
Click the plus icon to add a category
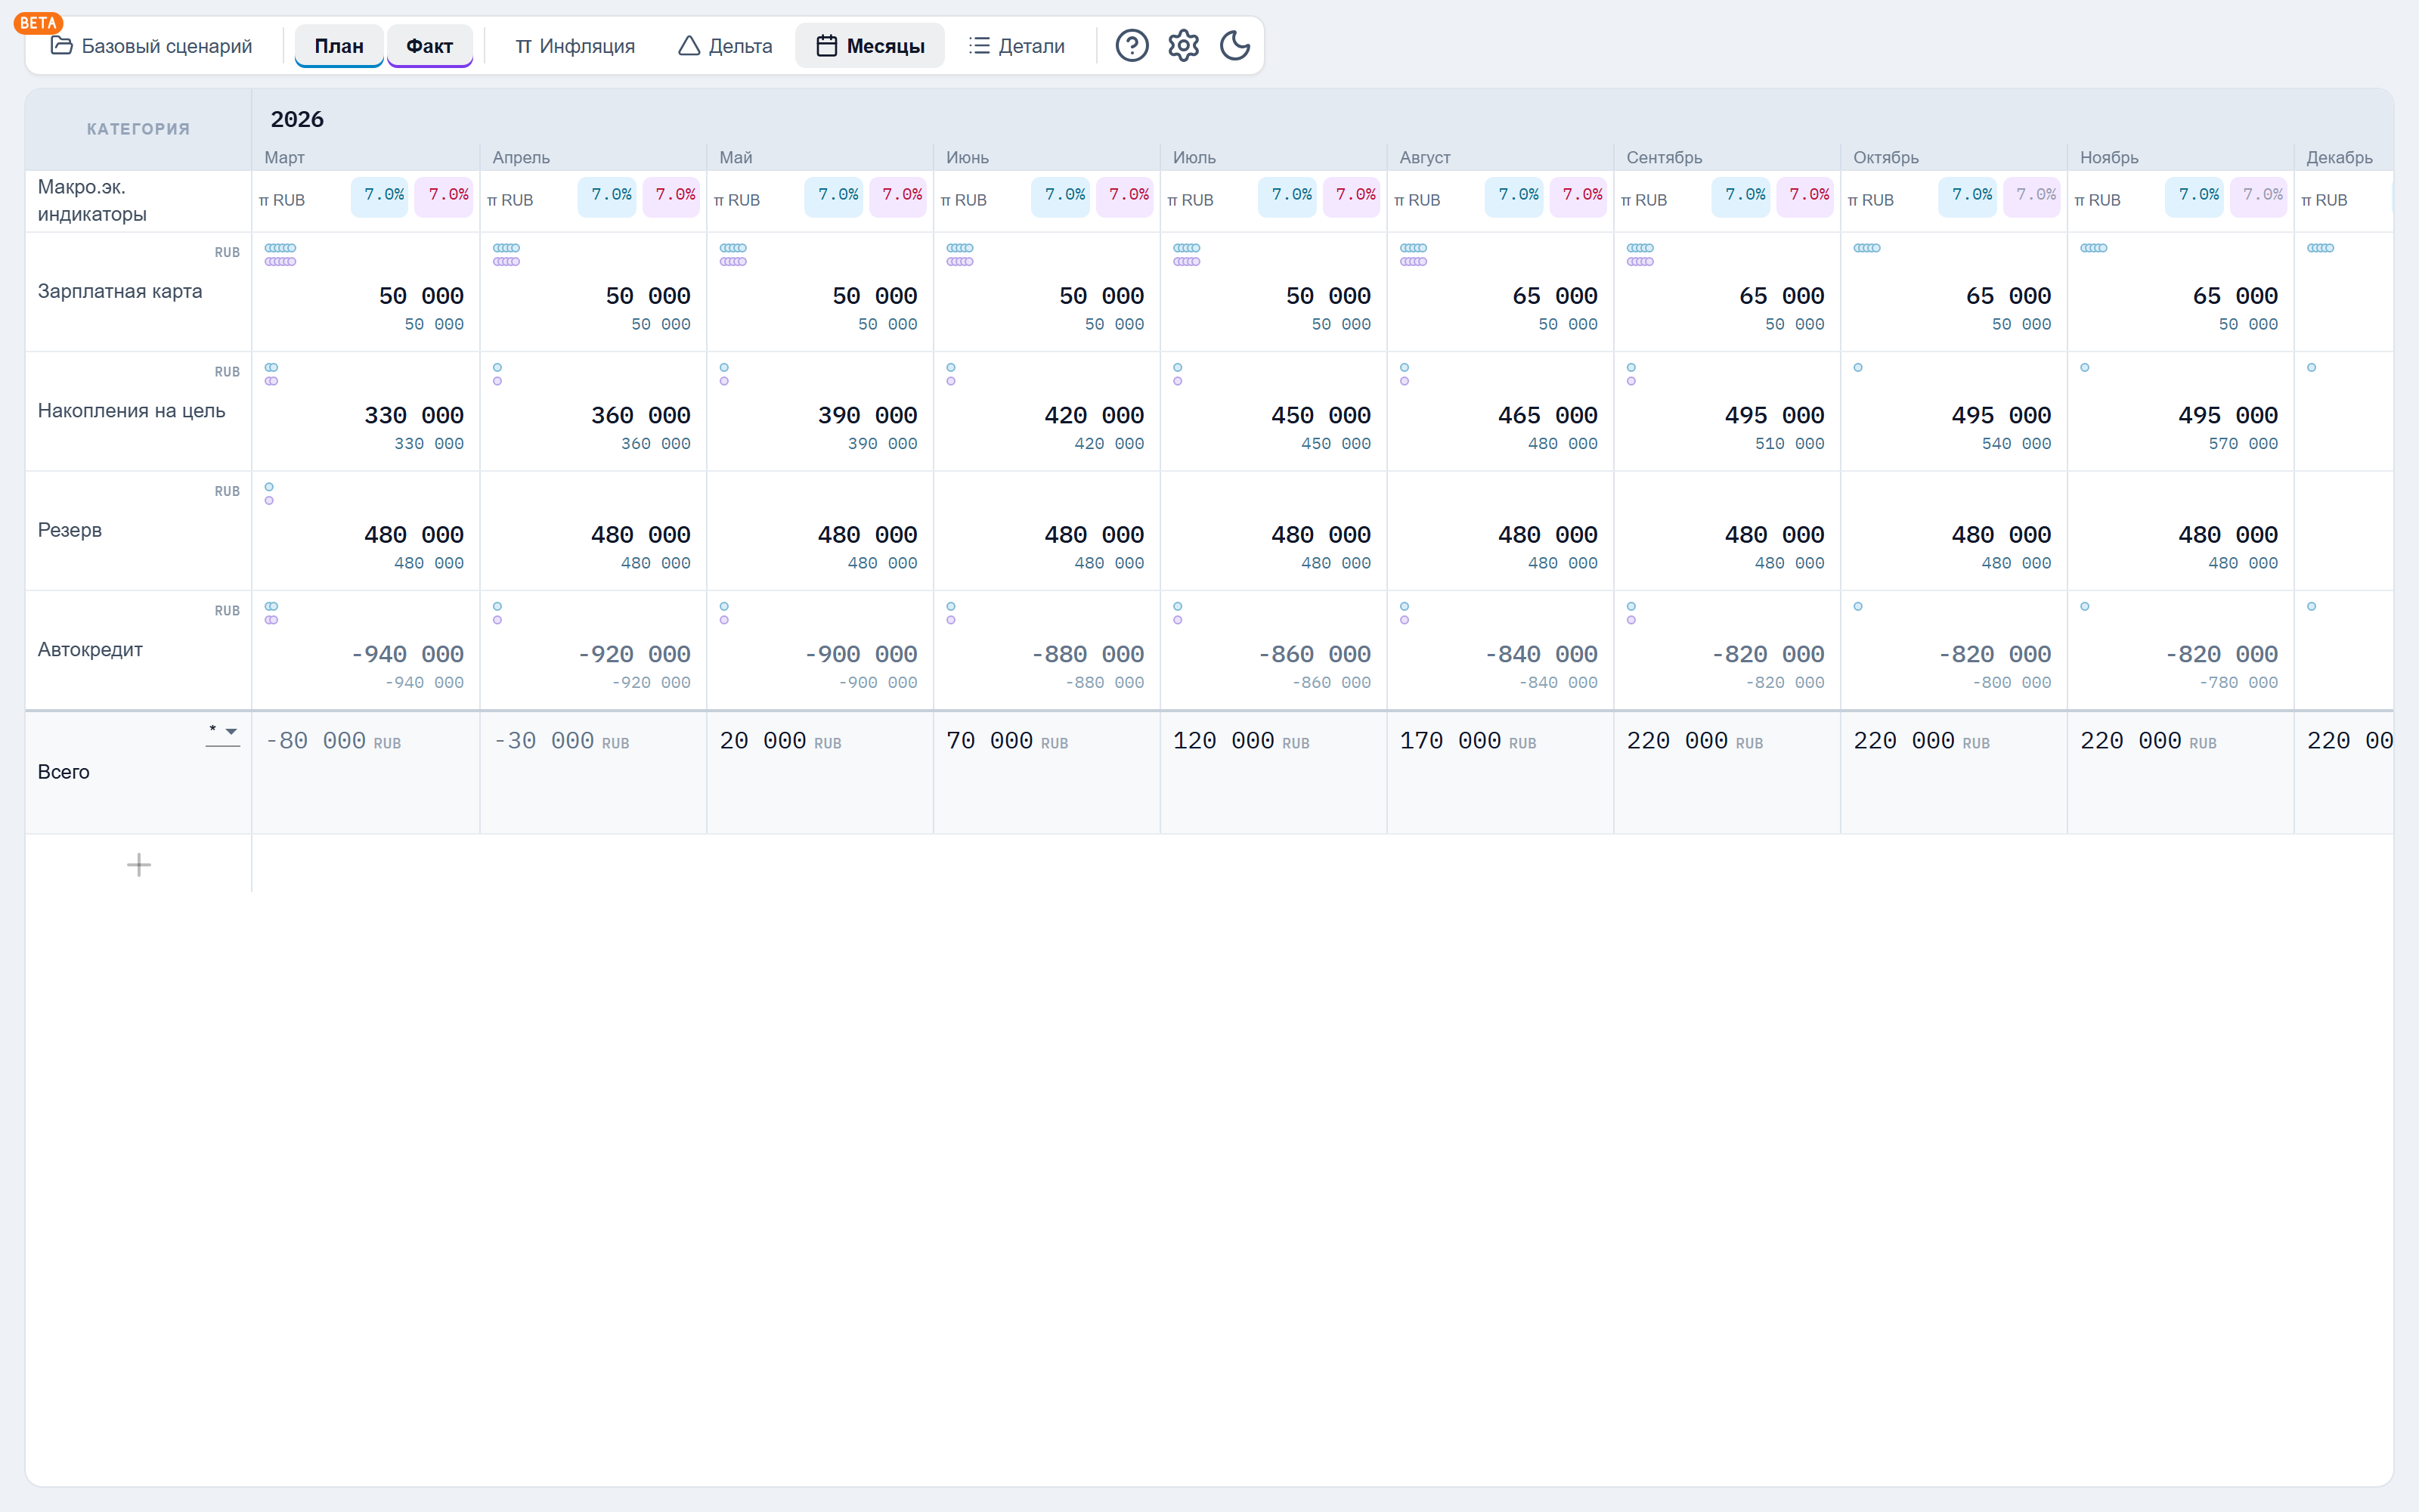click(139, 865)
